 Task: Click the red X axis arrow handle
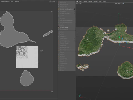(x=130, y=48)
